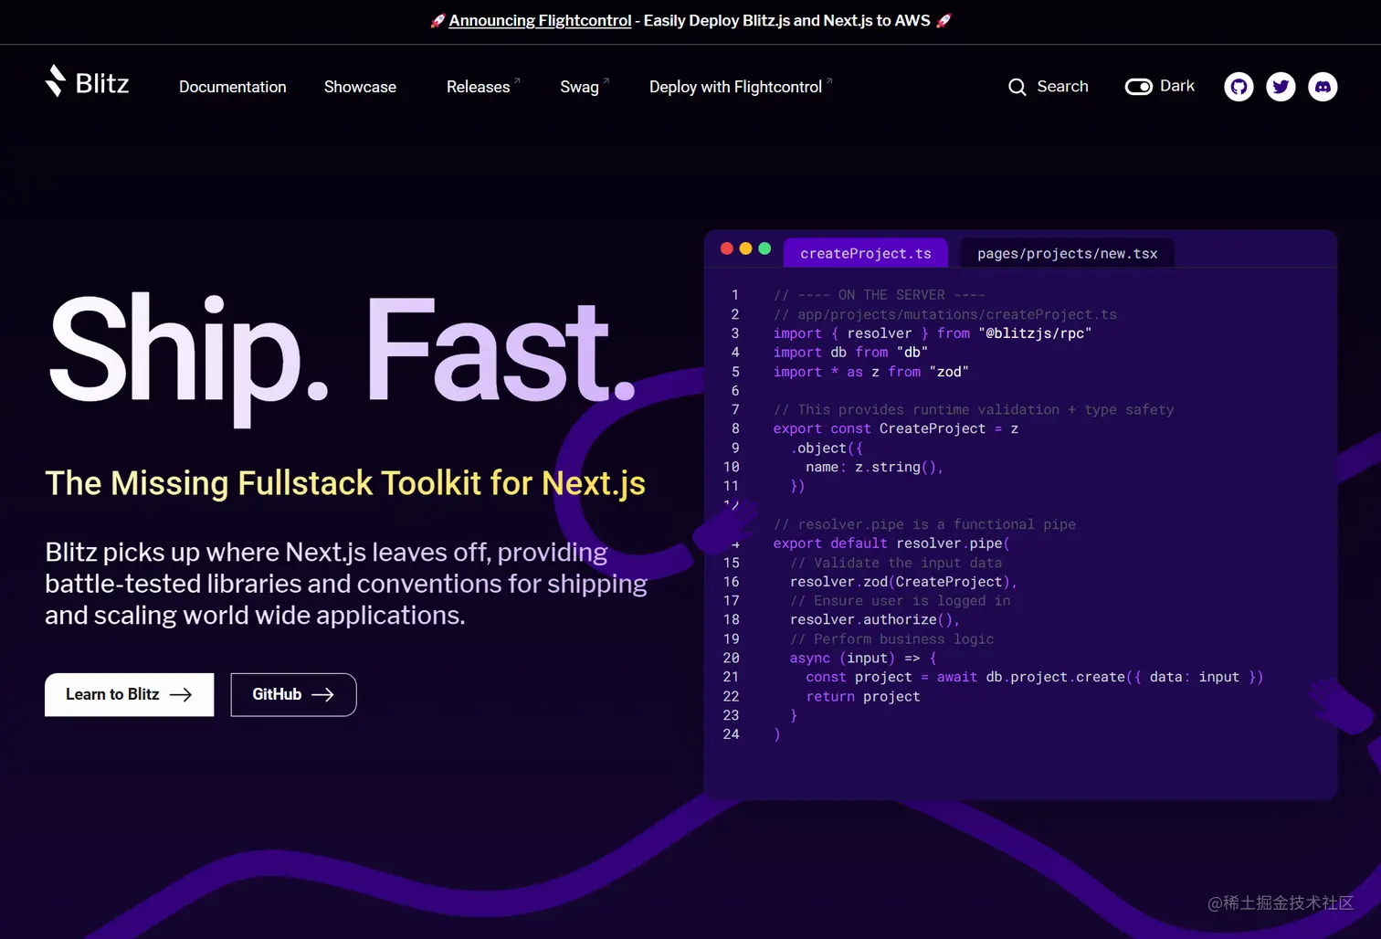Select the createProject.ts code tab
The image size is (1381, 939).
point(866,253)
